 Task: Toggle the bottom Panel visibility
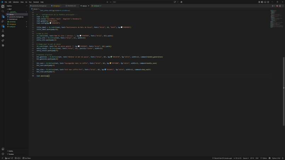coord(265,2)
